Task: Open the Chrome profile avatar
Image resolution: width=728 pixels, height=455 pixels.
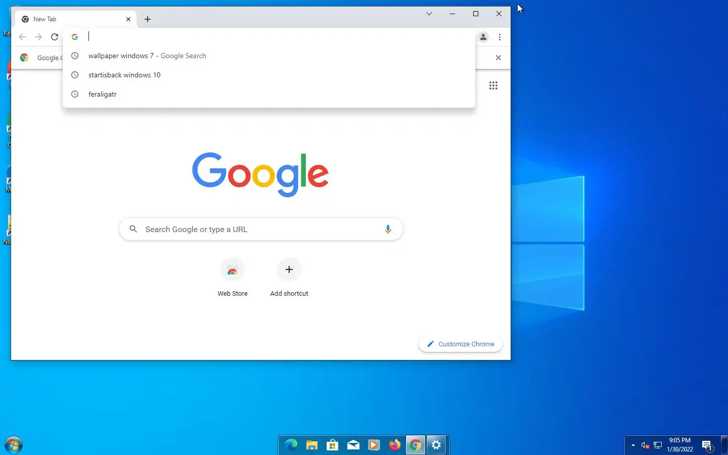Action: 483,37
